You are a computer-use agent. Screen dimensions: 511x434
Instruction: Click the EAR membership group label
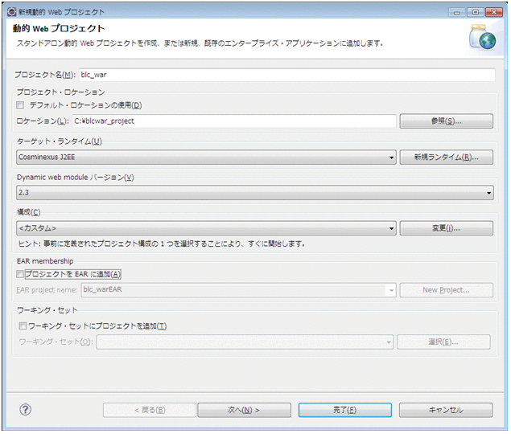45,261
